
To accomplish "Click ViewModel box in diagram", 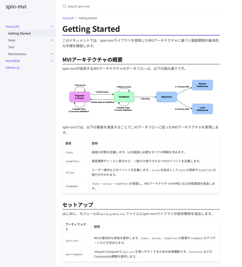I will 124,97.
